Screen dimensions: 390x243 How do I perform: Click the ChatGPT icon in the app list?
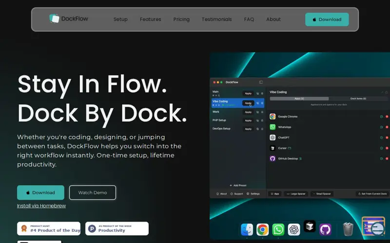(x=273, y=138)
